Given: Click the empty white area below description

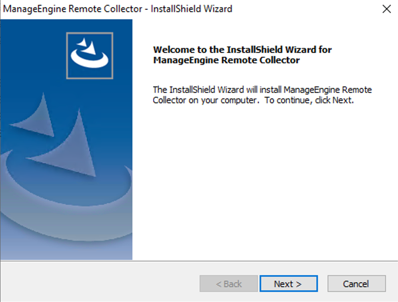Looking at the screenshot, I should click(x=264, y=180).
